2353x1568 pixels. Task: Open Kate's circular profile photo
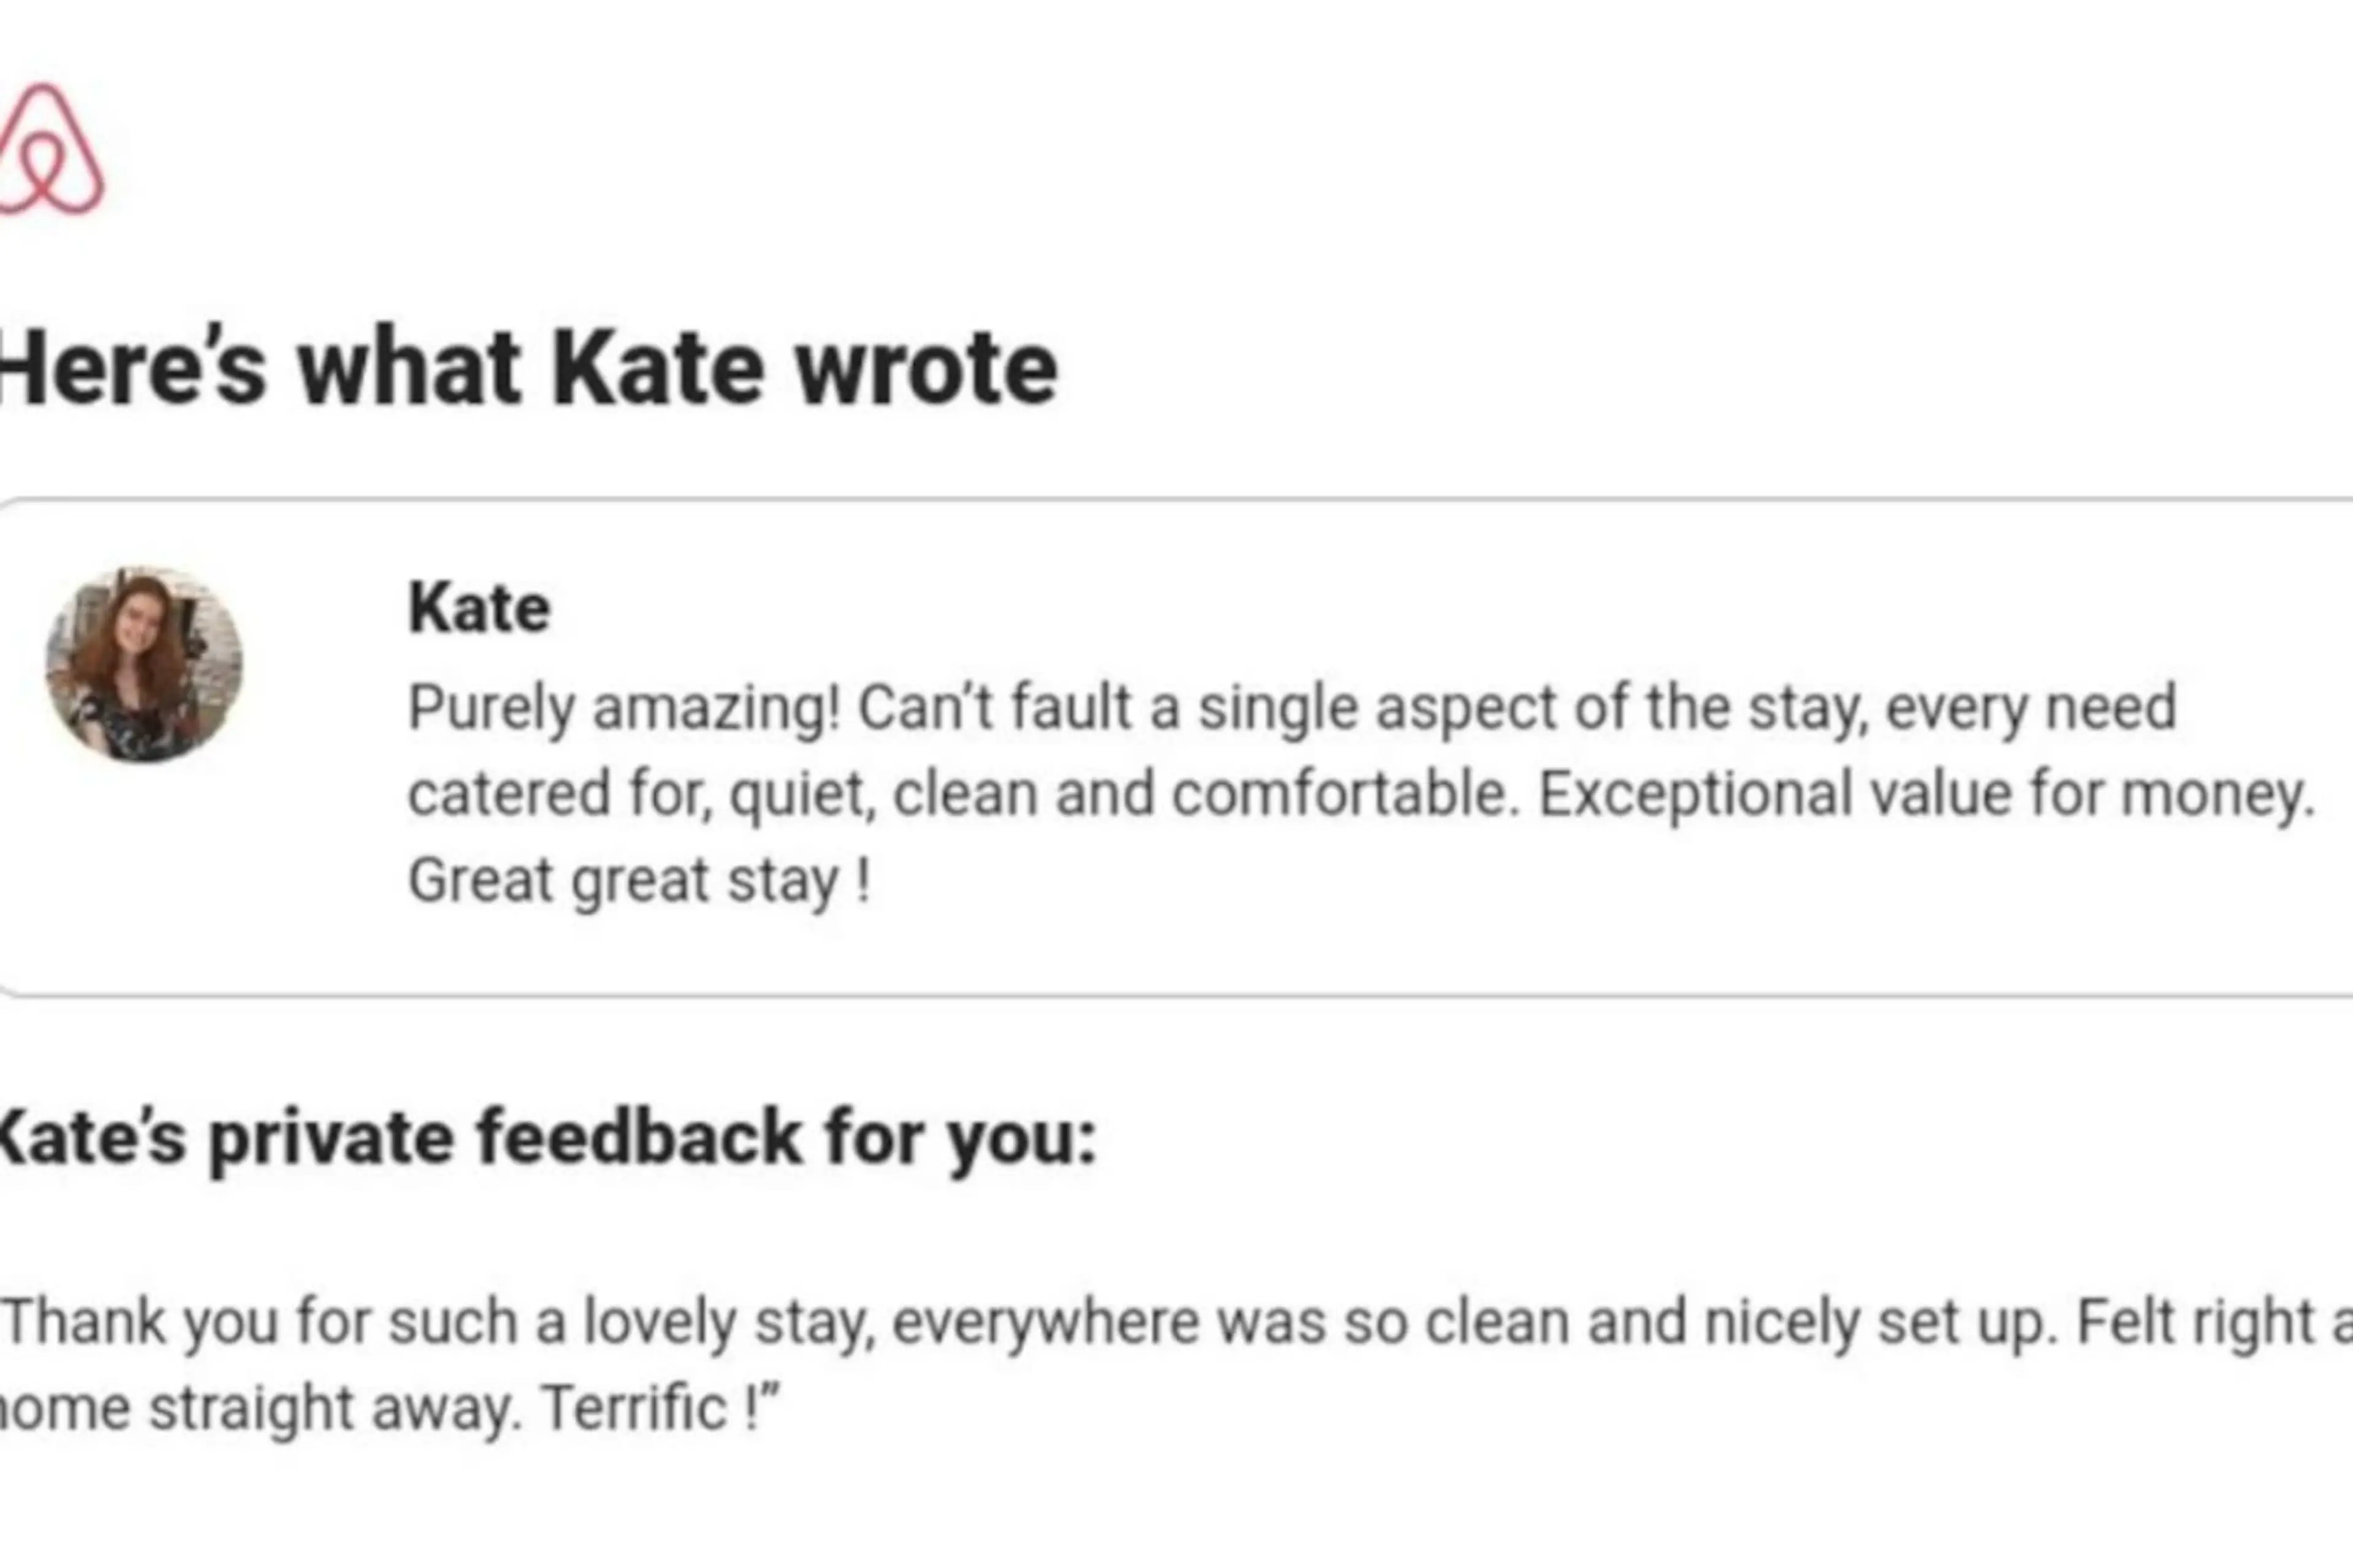click(x=144, y=664)
